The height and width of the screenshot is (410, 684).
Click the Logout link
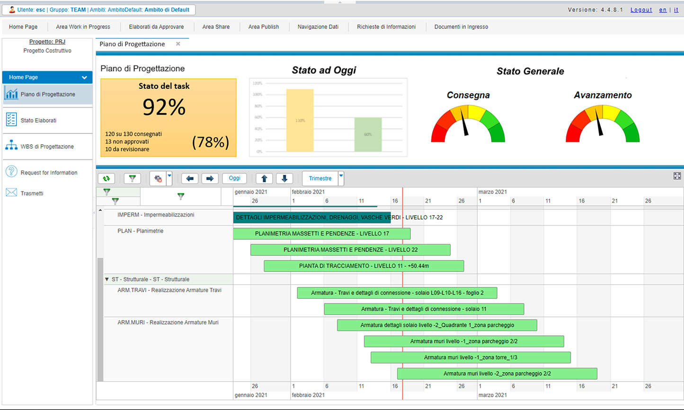tap(641, 10)
